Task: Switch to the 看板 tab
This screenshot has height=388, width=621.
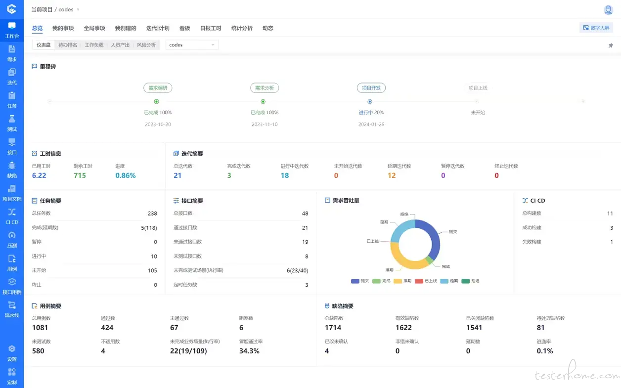Action: [185, 28]
